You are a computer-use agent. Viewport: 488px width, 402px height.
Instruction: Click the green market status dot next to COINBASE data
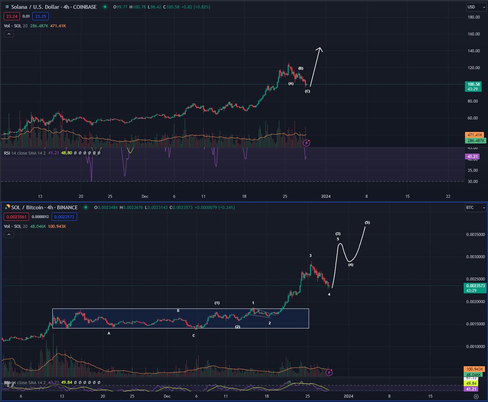(x=105, y=7)
